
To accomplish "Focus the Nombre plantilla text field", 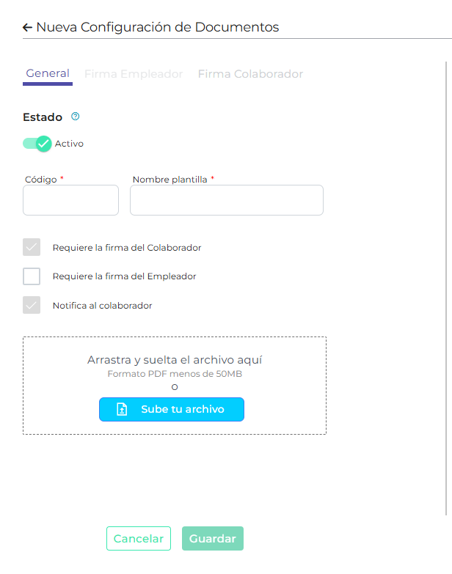I will tap(226, 200).
